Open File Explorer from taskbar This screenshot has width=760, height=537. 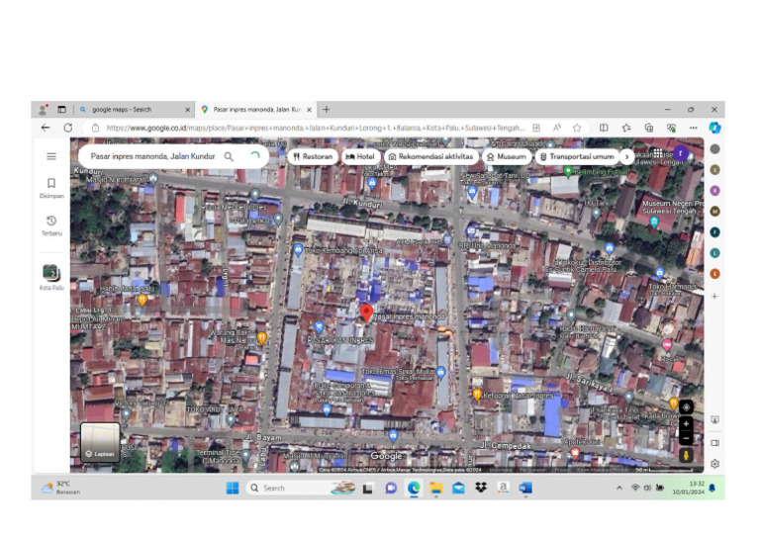(x=436, y=489)
